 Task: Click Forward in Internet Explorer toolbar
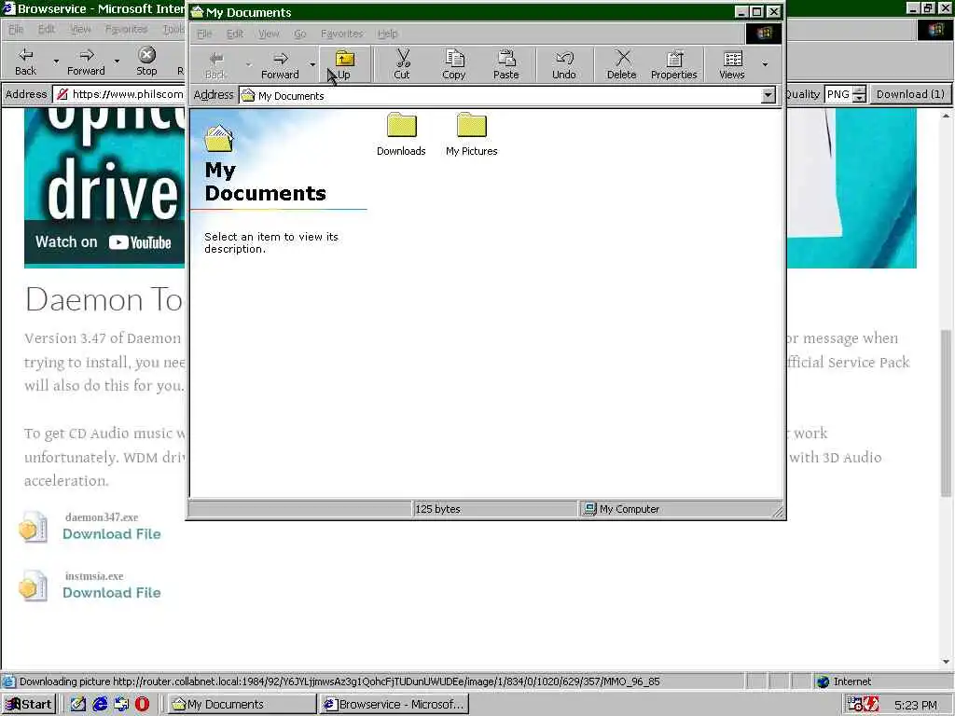tap(86, 62)
